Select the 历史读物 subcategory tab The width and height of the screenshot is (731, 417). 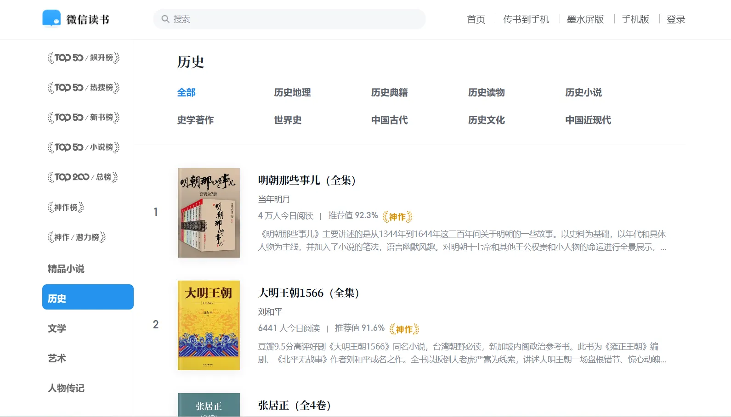click(487, 92)
